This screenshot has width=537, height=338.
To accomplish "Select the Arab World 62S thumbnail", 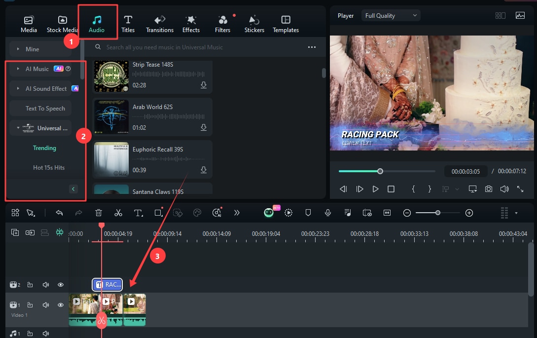I will click(111, 117).
